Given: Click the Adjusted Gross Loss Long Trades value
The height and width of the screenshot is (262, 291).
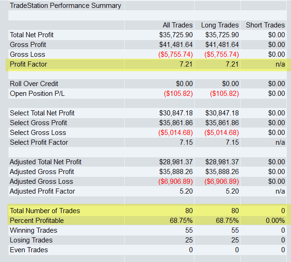Looking at the screenshot, I should tap(222, 181).
